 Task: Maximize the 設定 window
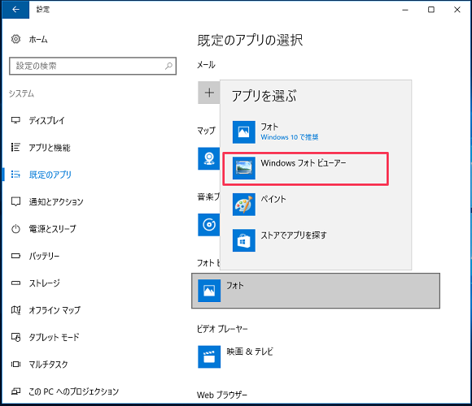pos(431,10)
